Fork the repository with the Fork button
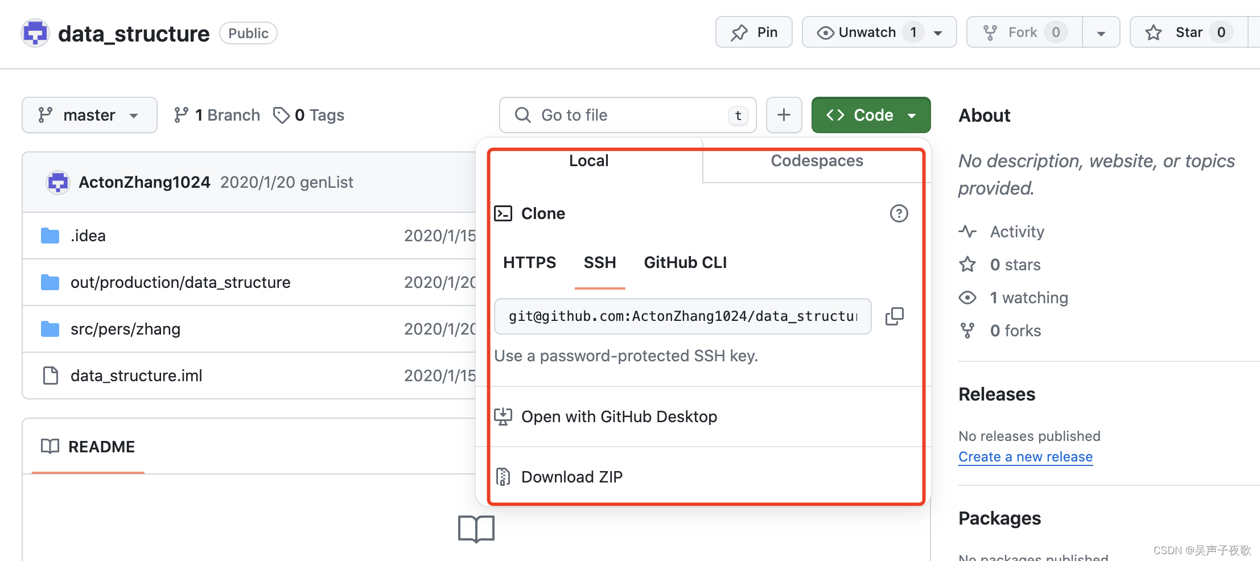This screenshot has height=561, width=1260. click(x=1024, y=32)
